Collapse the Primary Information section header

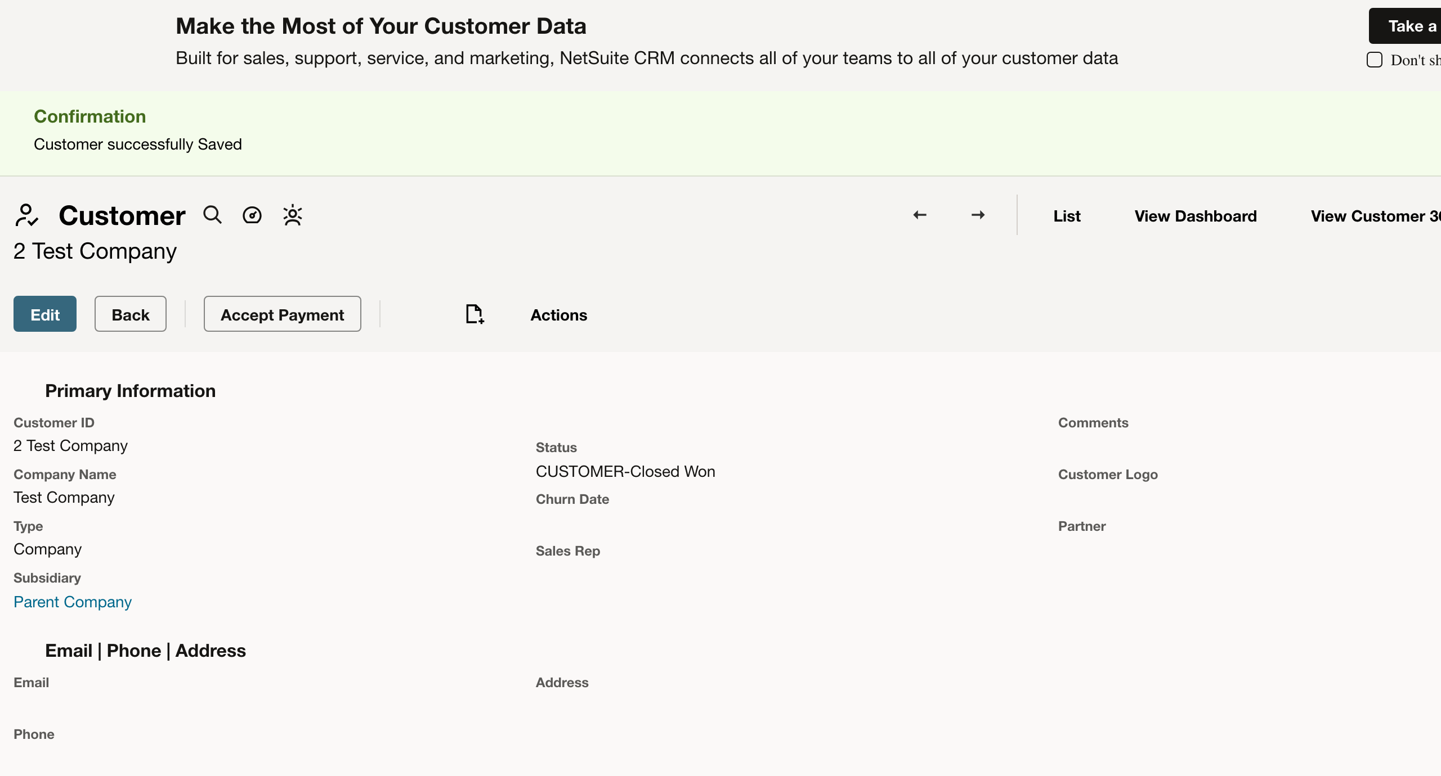pyautogui.click(x=130, y=391)
